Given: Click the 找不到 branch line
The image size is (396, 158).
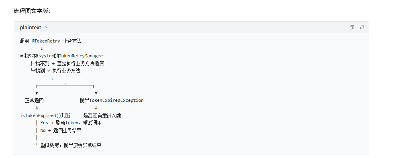Looking at the screenshot, I should [x=67, y=63].
